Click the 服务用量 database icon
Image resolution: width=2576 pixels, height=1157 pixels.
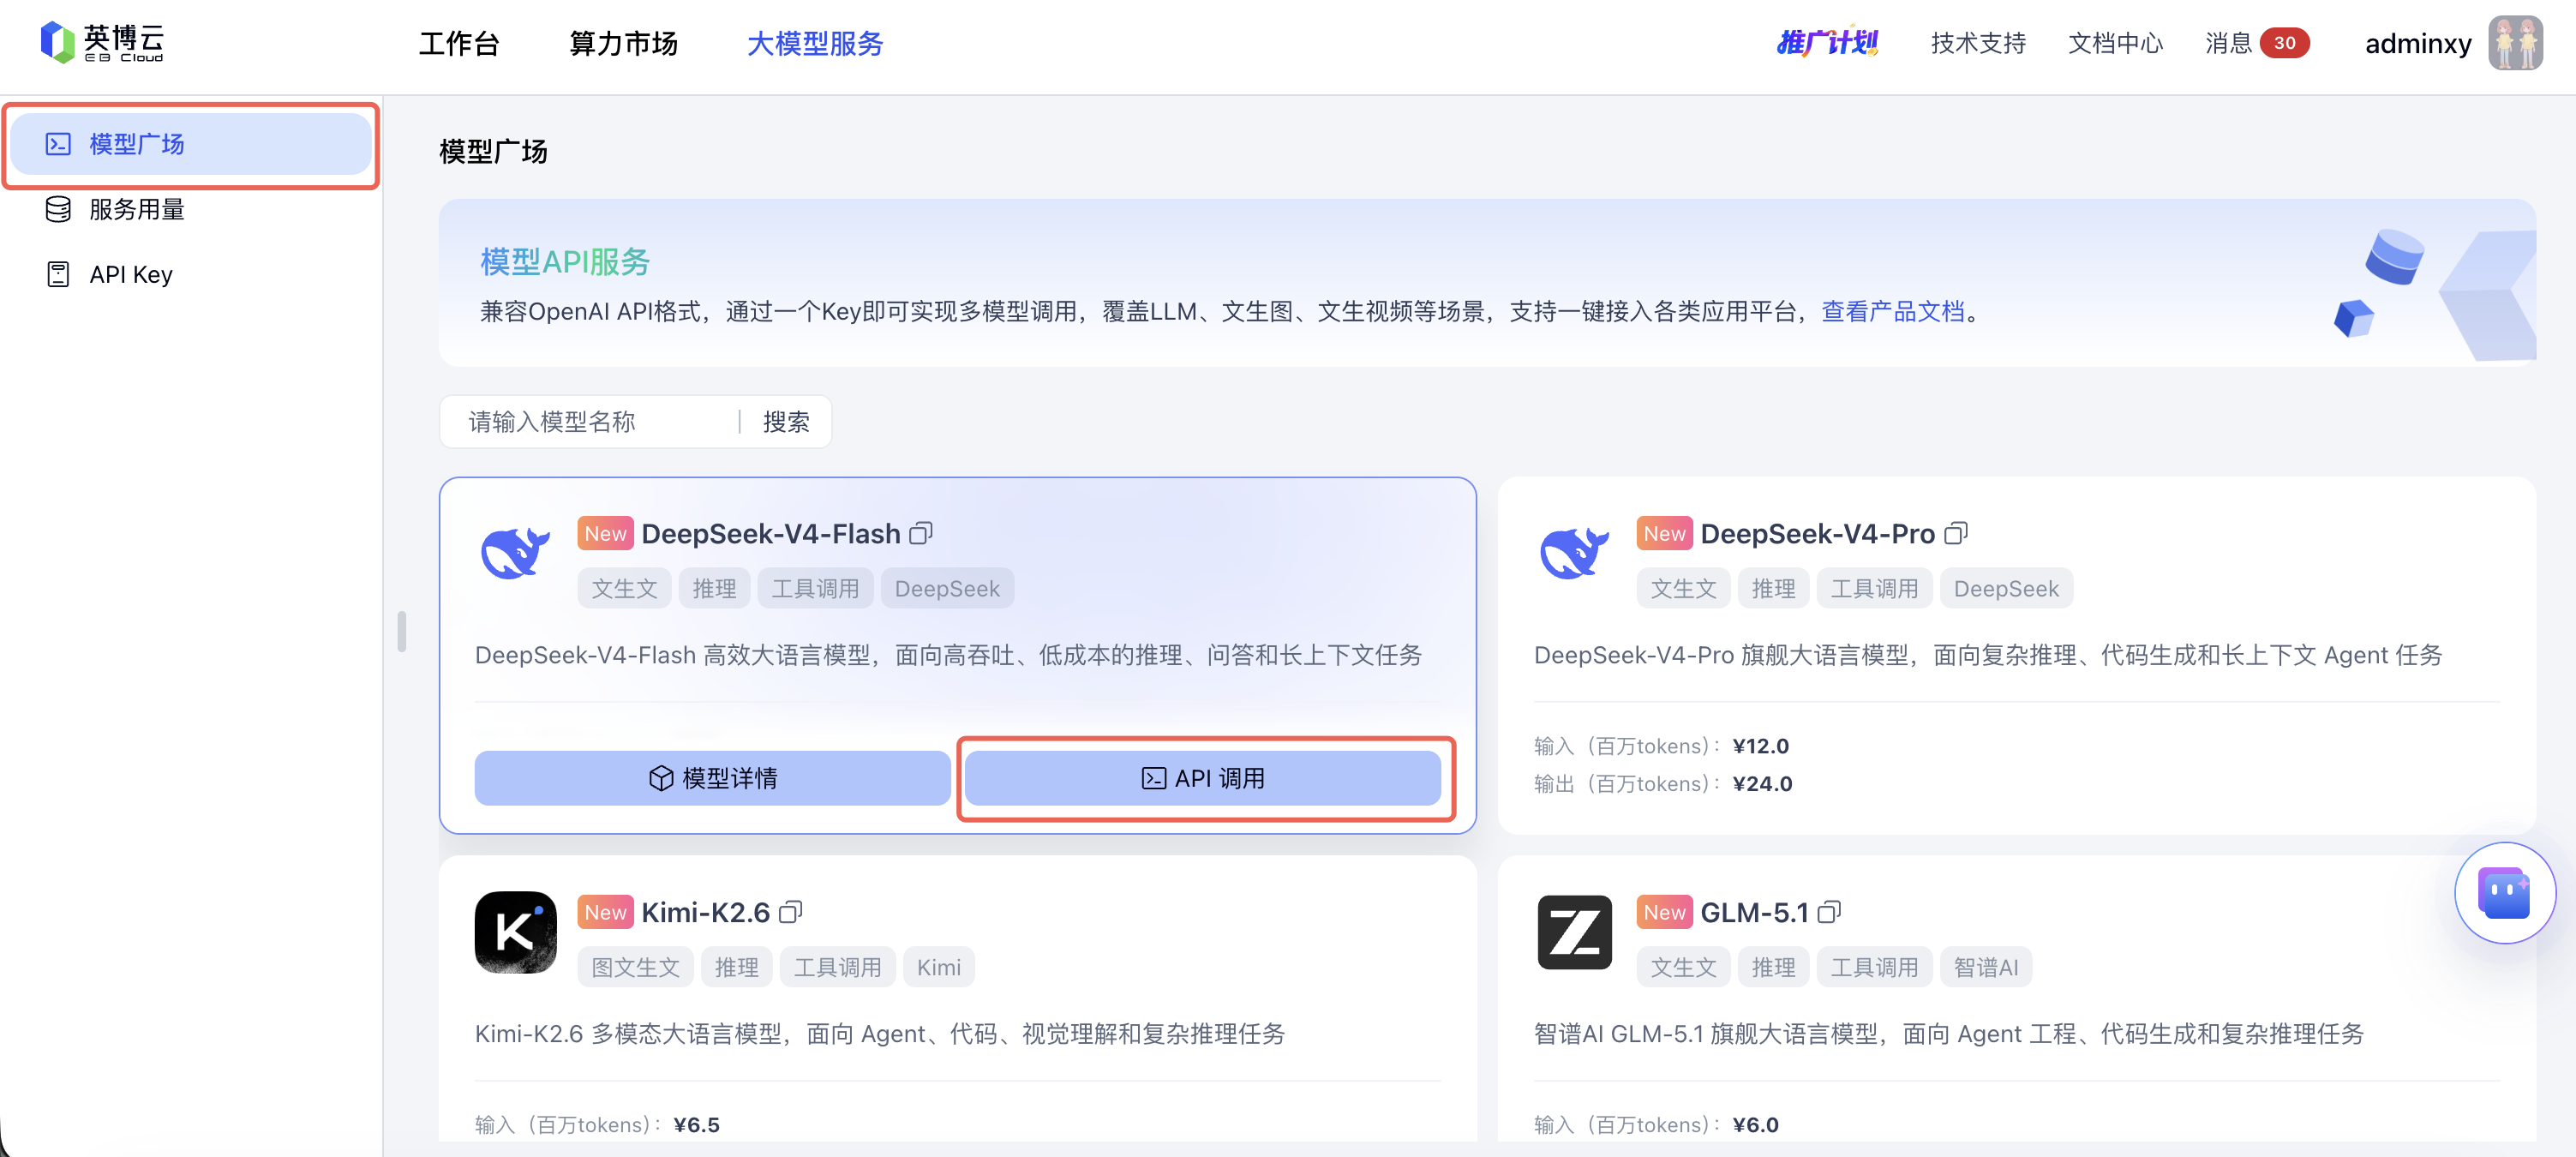(x=58, y=209)
